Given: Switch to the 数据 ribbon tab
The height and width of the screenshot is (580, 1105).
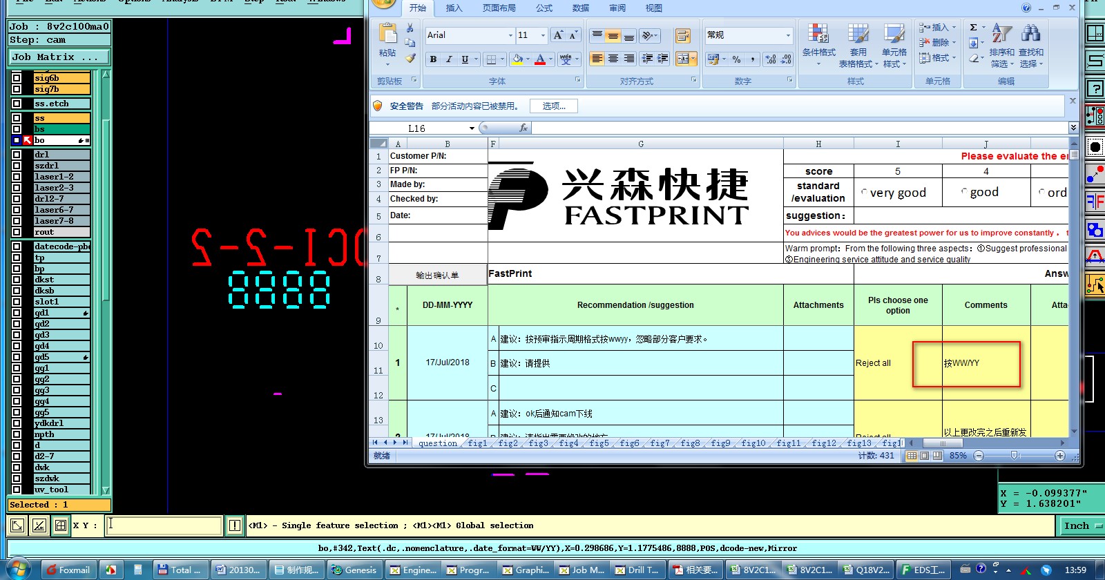Looking at the screenshot, I should coord(581,8).
